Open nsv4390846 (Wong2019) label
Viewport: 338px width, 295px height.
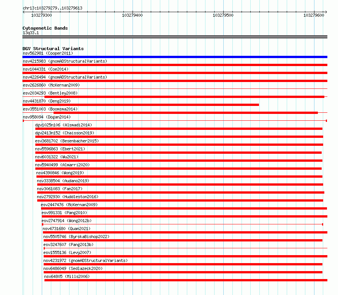[60, 173]
